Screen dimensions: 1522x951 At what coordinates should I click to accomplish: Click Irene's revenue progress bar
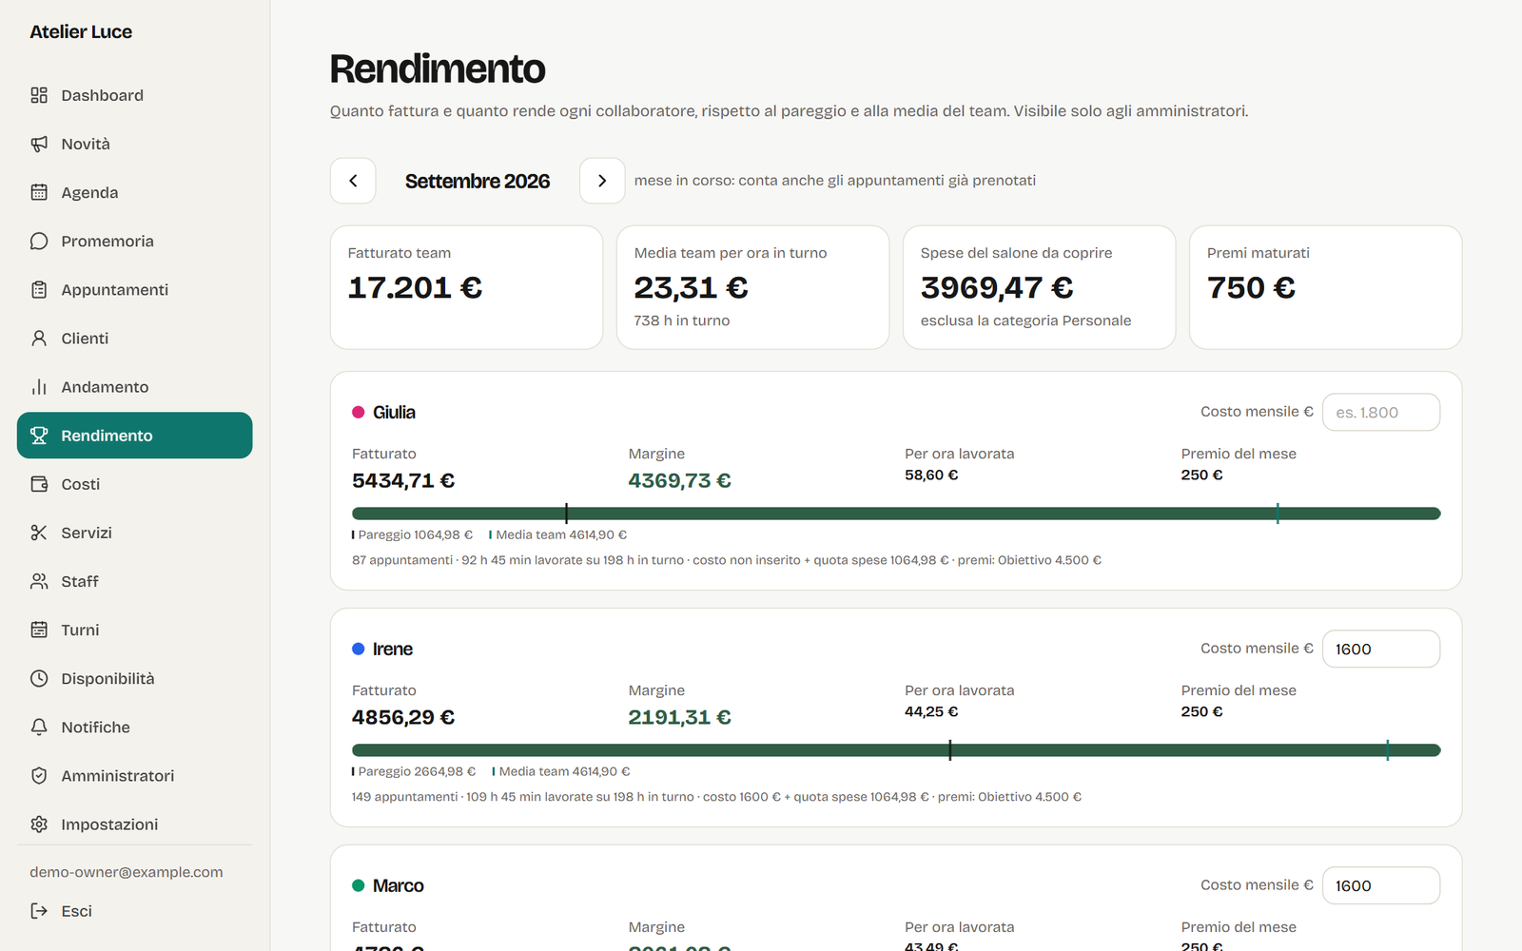click(896, 750)
